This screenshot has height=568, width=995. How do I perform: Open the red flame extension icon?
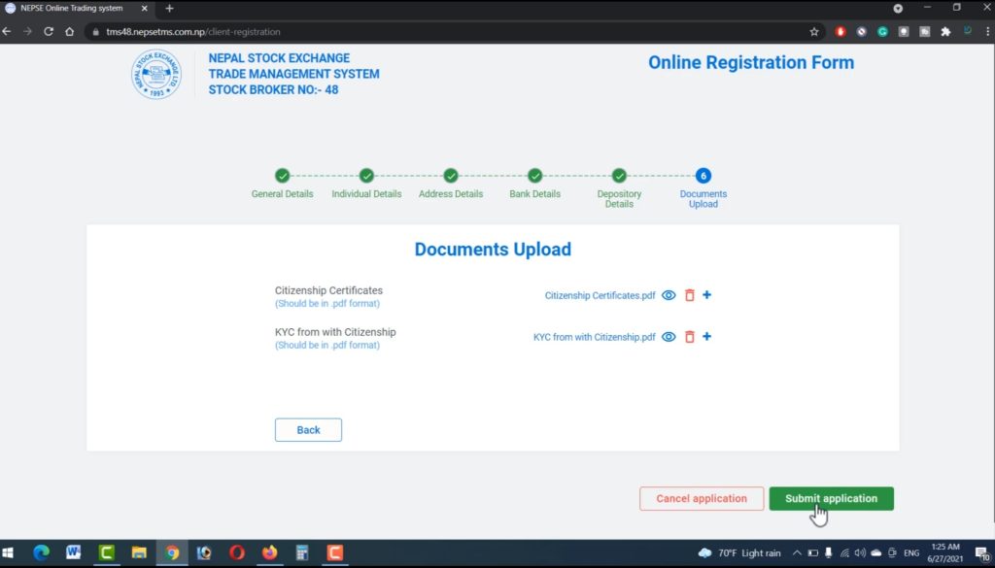pos(841,32)
